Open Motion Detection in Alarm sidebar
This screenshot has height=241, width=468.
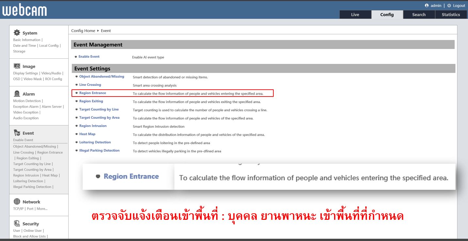[x=27, y=101]
